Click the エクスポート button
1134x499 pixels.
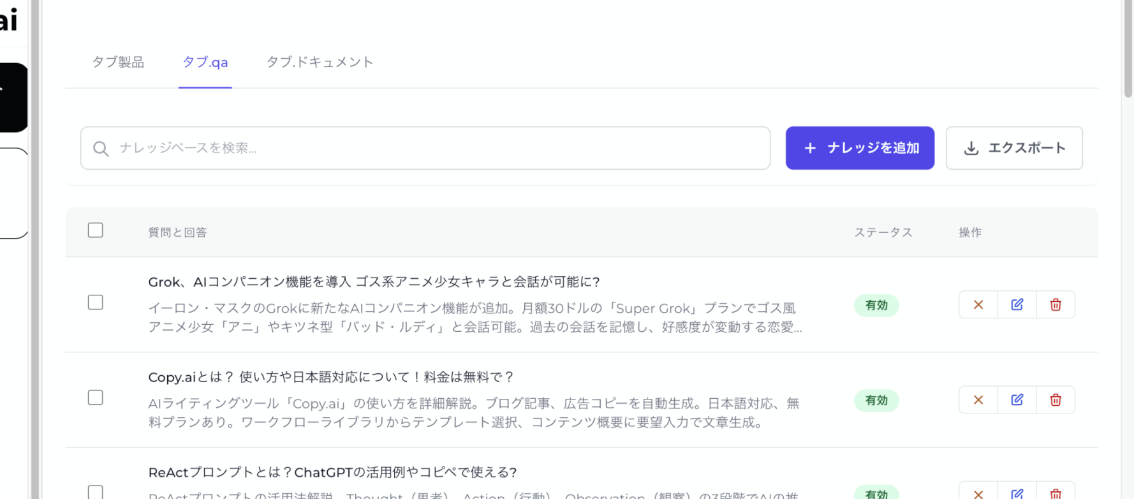[x=1014, y=148]
